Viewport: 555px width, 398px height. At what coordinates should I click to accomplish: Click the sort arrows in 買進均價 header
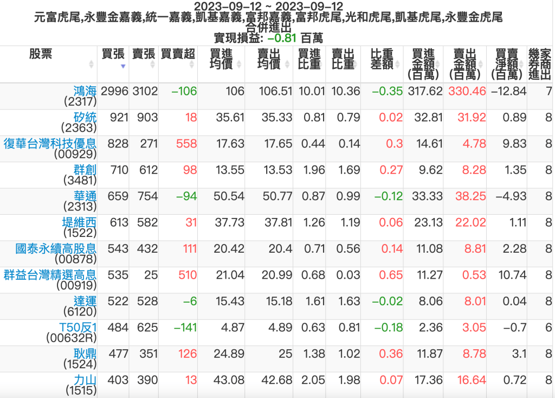coord(239,64)
